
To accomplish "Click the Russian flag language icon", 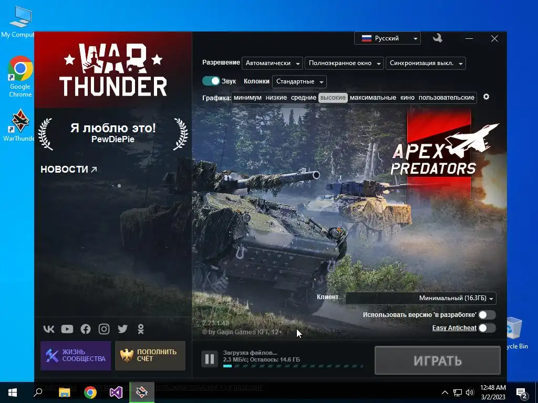I will (x=366, y=38).
